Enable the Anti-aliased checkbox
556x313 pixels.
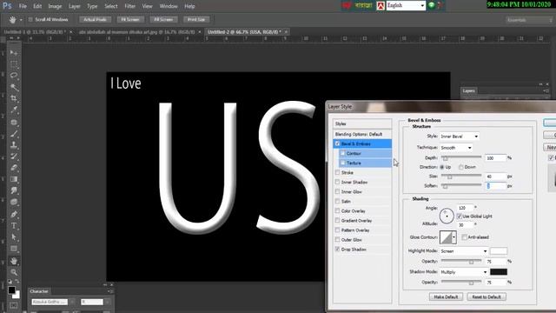(465, 237)
